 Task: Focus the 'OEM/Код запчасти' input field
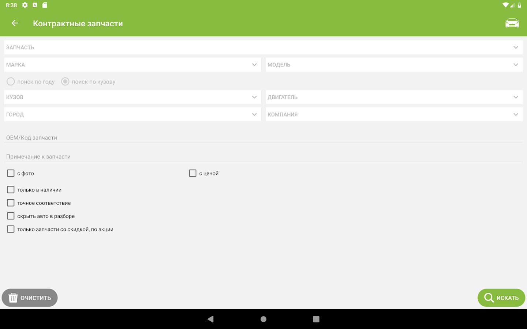tap(263, 138)
